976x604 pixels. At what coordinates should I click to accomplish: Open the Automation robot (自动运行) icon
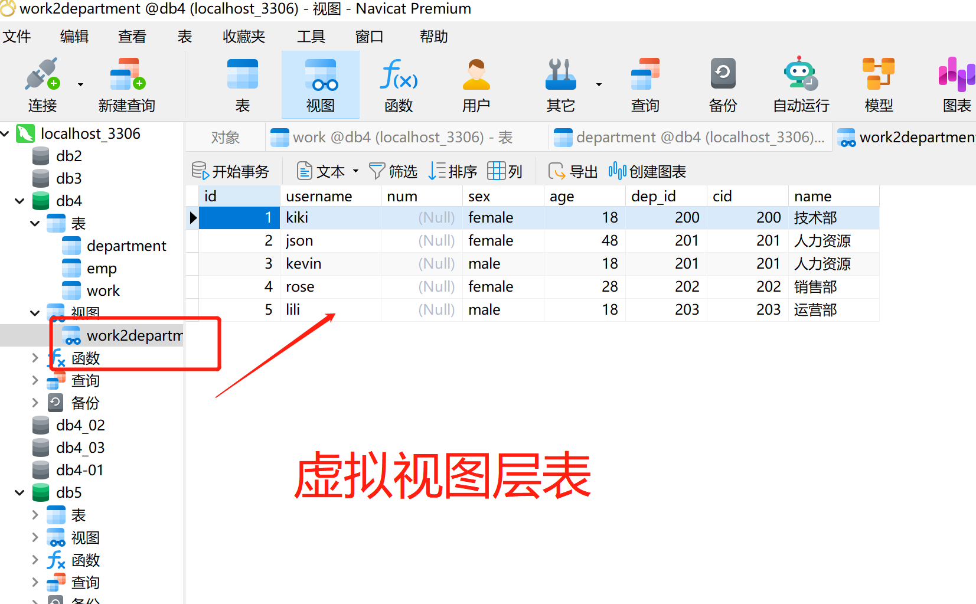(x=801, y=74)
